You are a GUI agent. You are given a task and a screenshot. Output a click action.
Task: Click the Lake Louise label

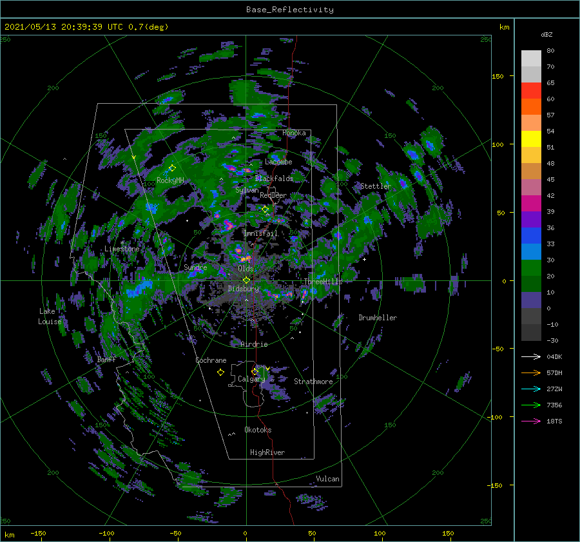pos(50,316)
